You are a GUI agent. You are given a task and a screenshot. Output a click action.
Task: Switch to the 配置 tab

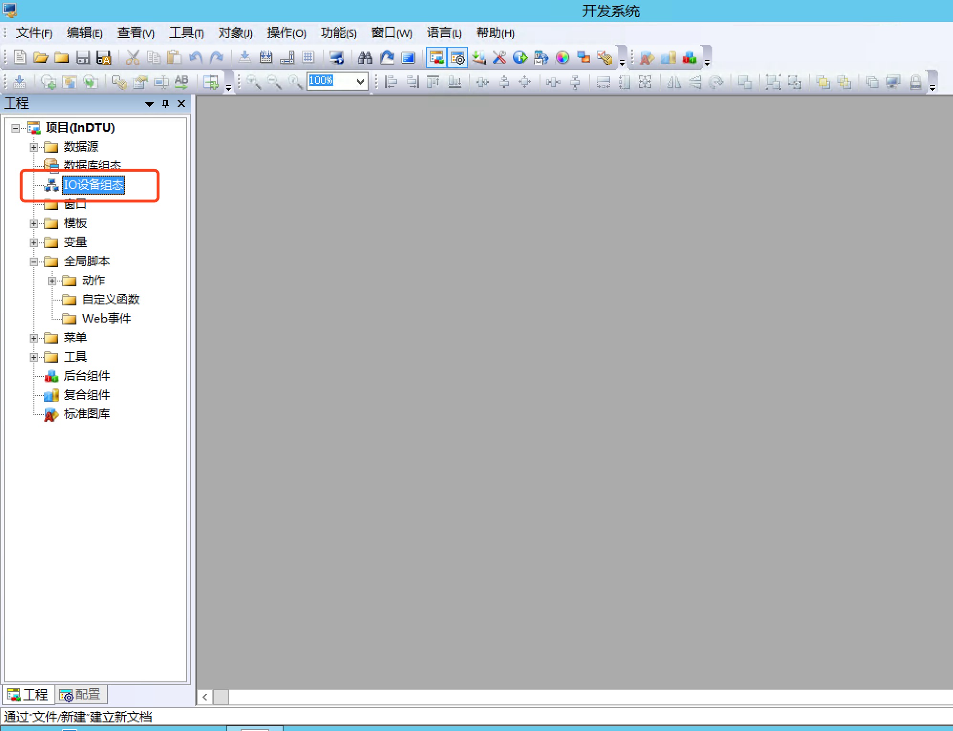pyautogui.click(x=81, y=695)
